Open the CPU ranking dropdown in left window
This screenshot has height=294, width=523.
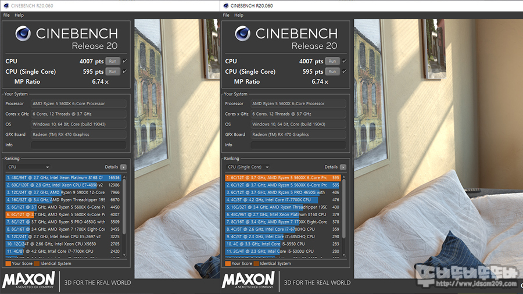[28, 167]
